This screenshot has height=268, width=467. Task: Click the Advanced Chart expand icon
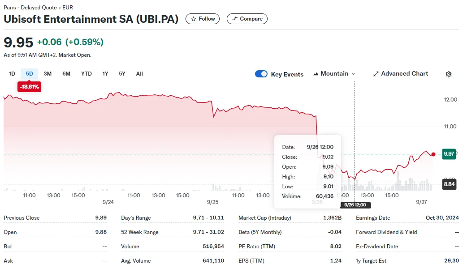[x=376, y=74]
